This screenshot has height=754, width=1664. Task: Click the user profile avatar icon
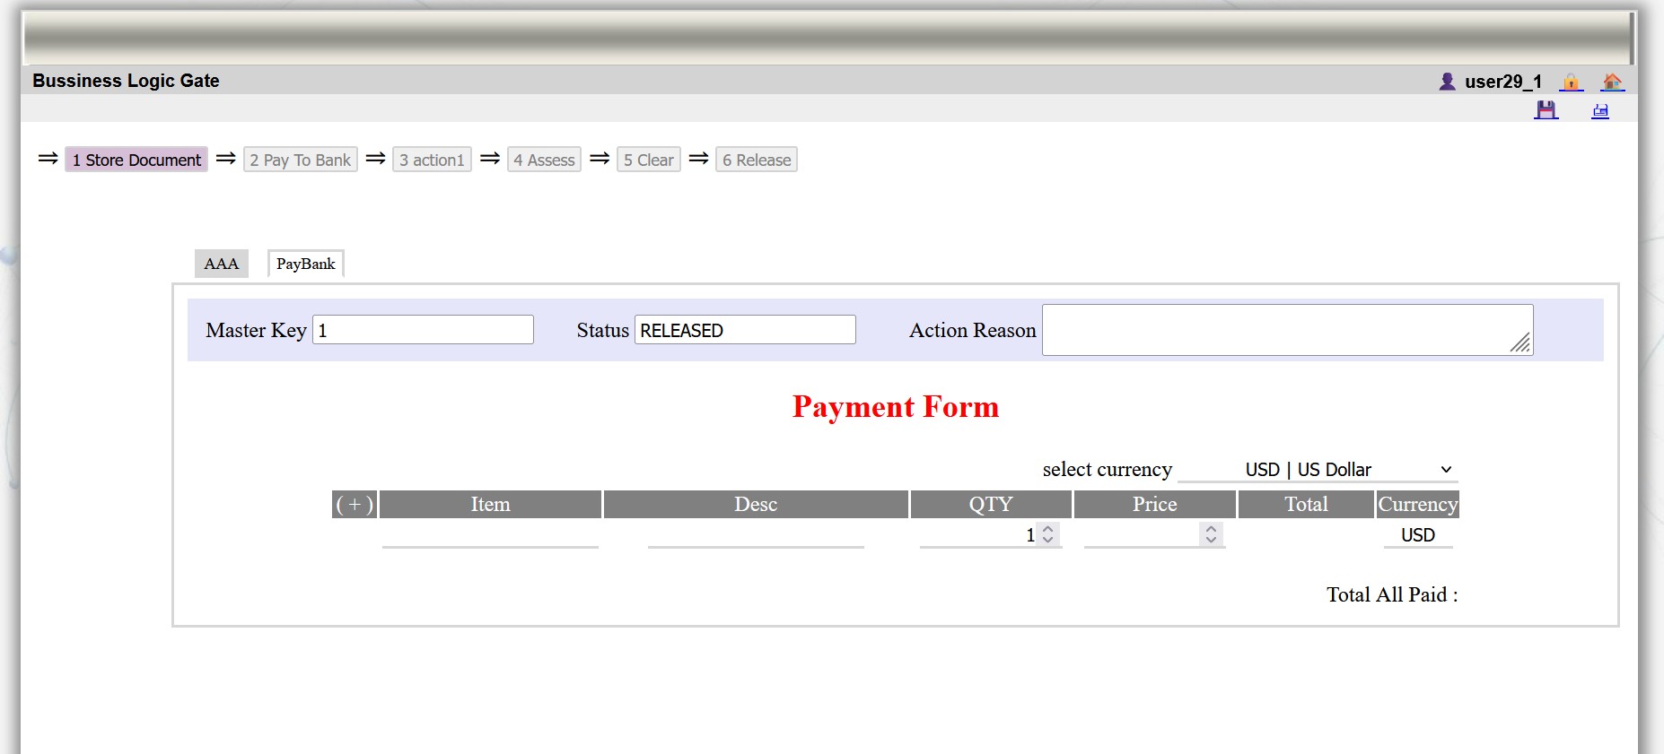pyautogui.click(x=1447, y=82)
